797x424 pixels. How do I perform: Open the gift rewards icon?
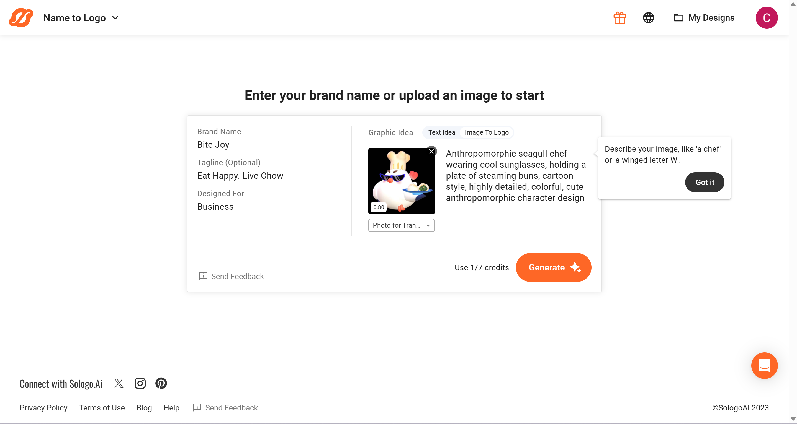[619, 18]
